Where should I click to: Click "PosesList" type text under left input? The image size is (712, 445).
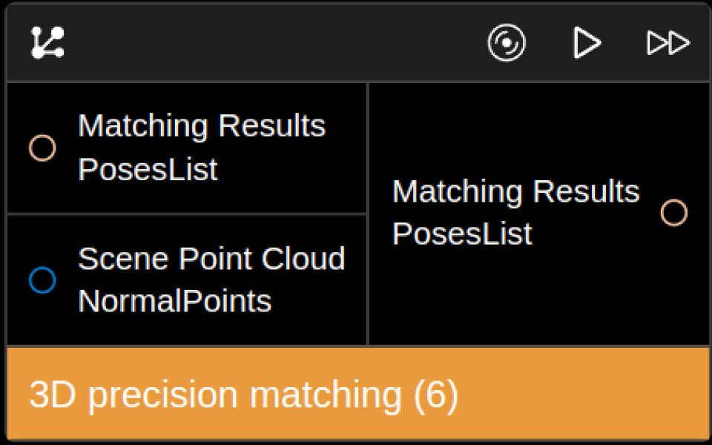148,170
